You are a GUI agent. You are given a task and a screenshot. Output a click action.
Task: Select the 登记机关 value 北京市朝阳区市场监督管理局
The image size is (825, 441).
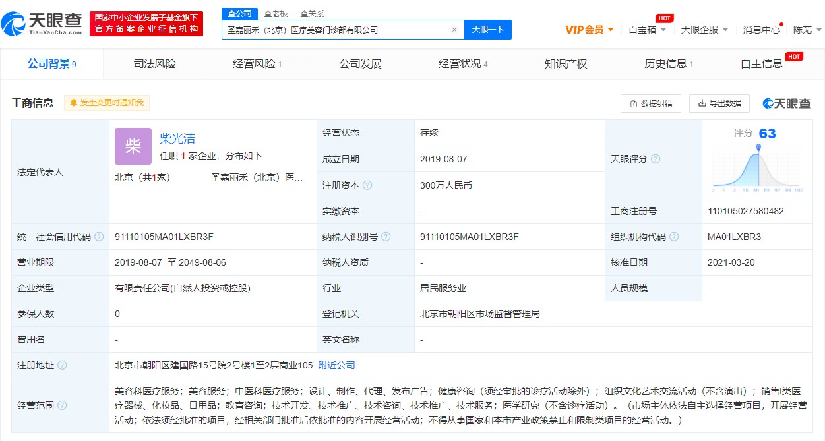480,314
